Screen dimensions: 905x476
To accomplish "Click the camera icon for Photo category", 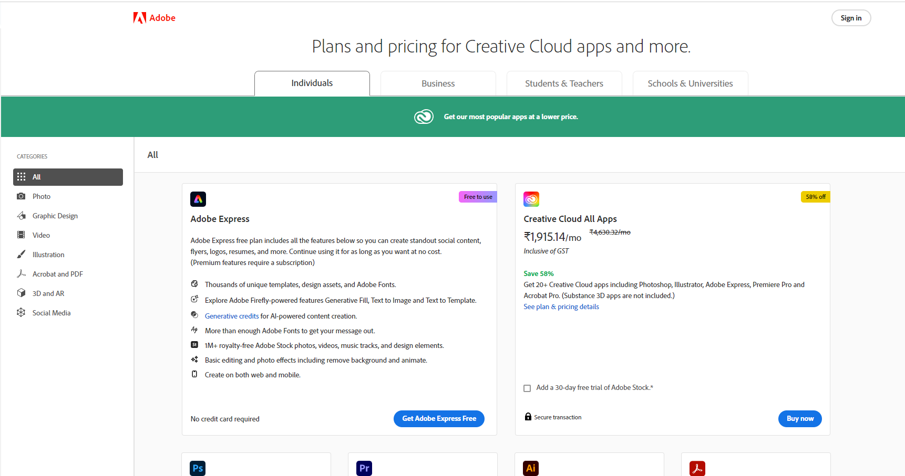I will 21,196.
